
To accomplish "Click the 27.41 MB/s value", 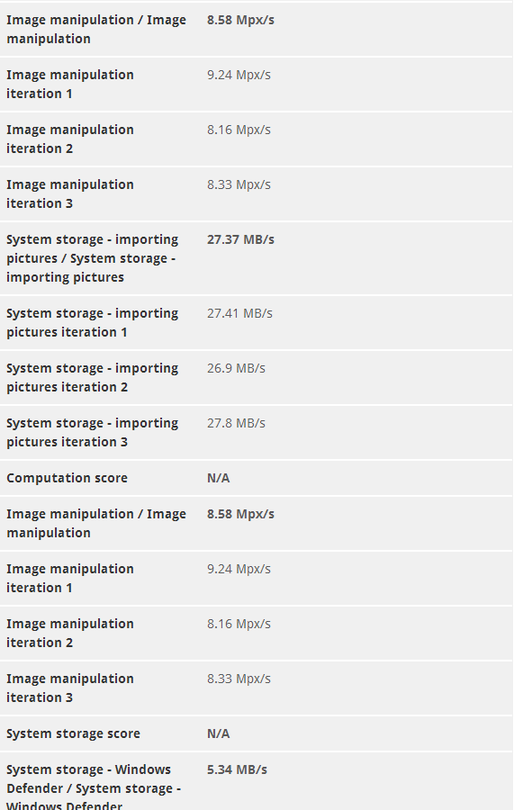I will point(239,313).
